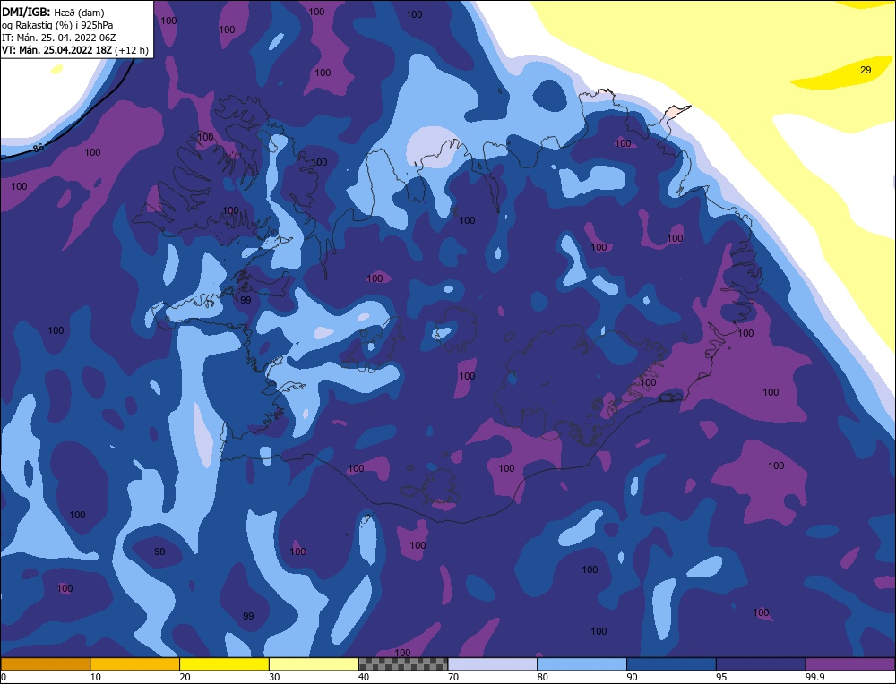Click the '98' humidity value label
Image resolution: width=896 pixels, height=684 pixels.
click(x=160, y=551)
